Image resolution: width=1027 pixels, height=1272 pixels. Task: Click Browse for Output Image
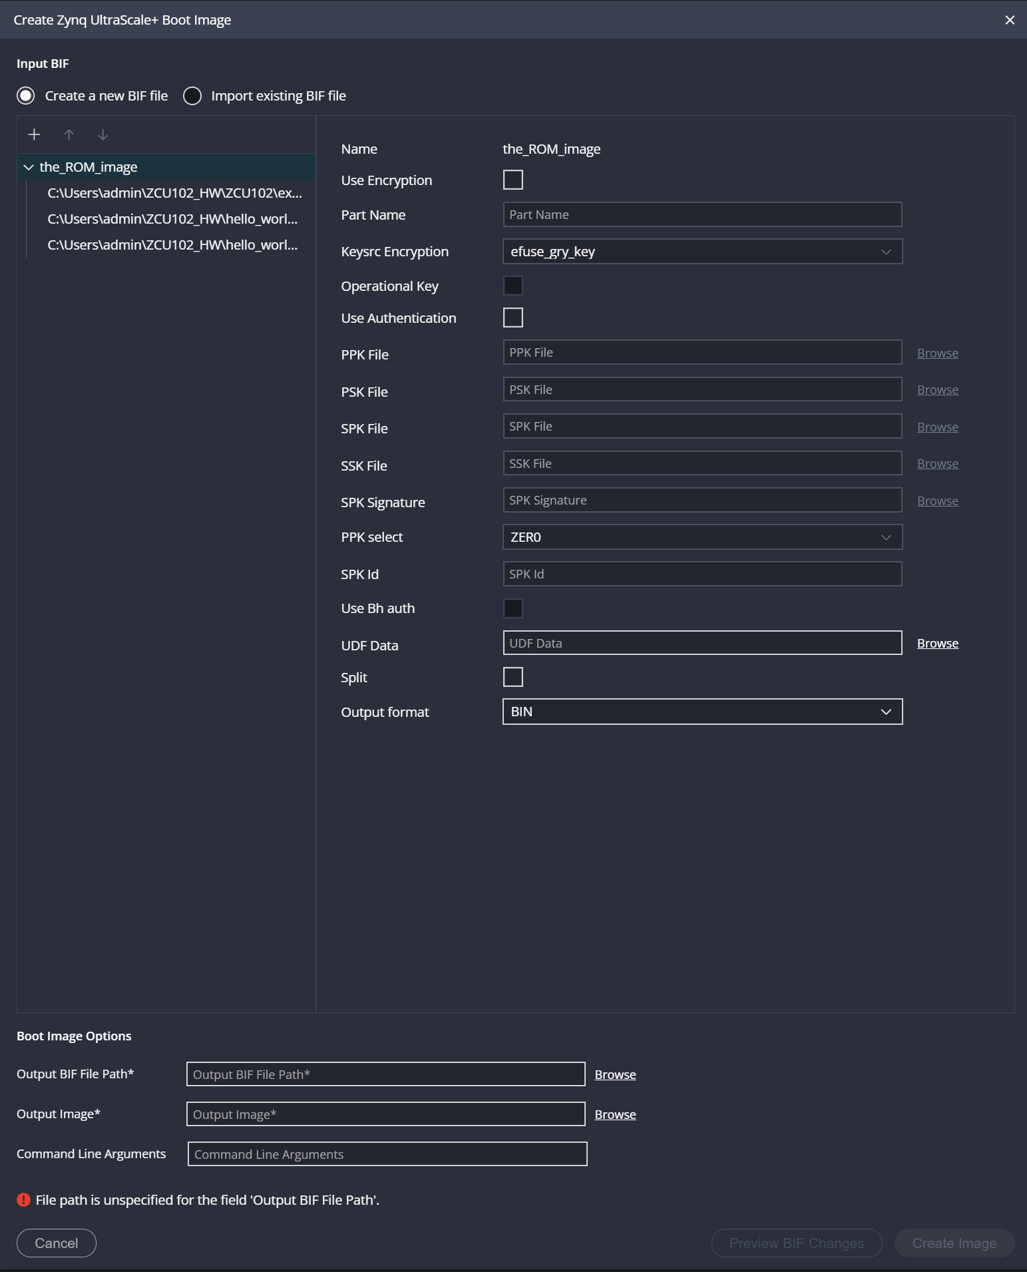(x=615, y=1114)
